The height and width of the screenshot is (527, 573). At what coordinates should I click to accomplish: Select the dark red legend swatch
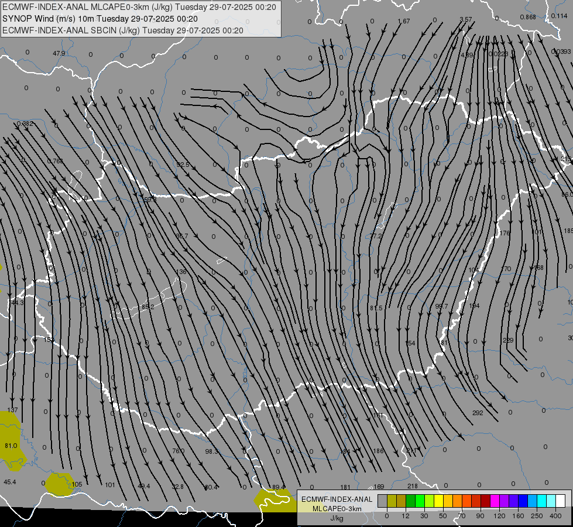tap(485, 501)
